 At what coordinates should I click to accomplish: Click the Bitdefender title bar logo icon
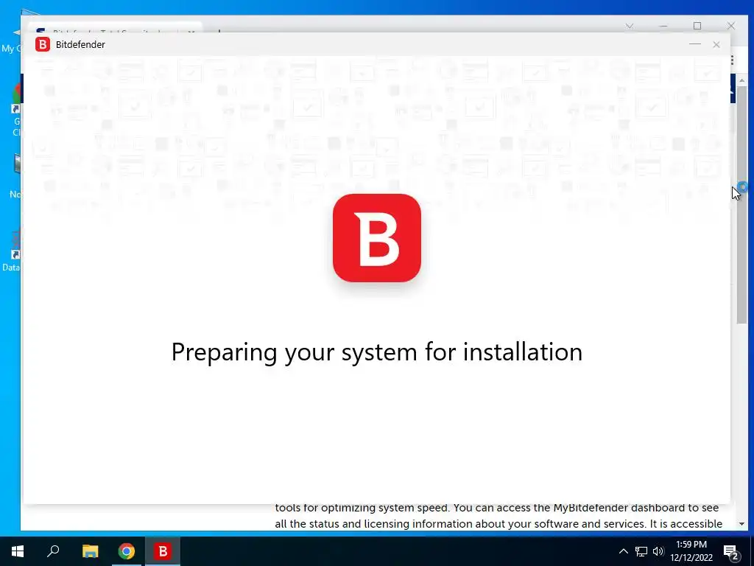[42, 44]
